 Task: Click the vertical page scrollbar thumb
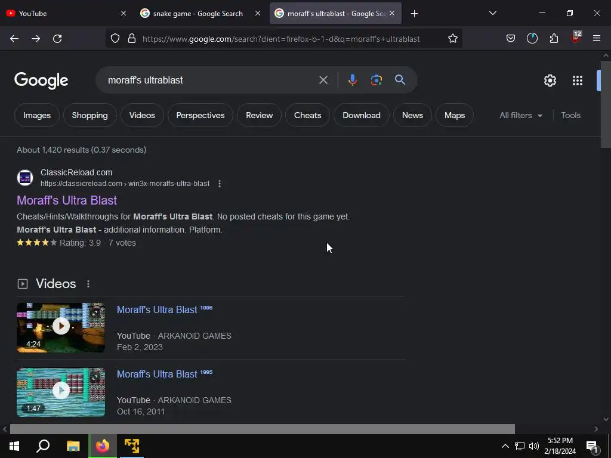606,104
